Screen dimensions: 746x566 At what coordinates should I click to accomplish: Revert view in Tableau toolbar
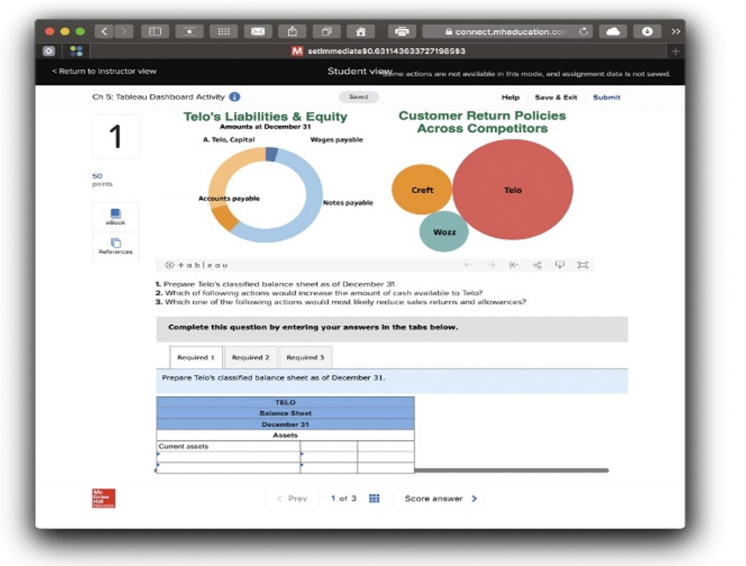click(x=514, y=265)
